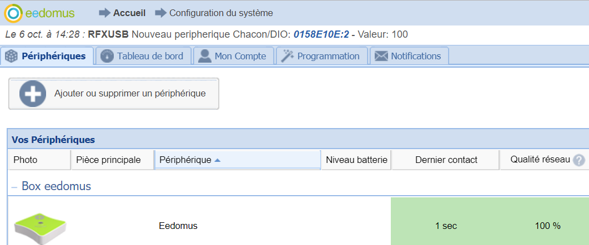The image size is (589, 245).
Task: Sort by Pièce principale column header
Action: pyautogui.click(x=112, y=160)
